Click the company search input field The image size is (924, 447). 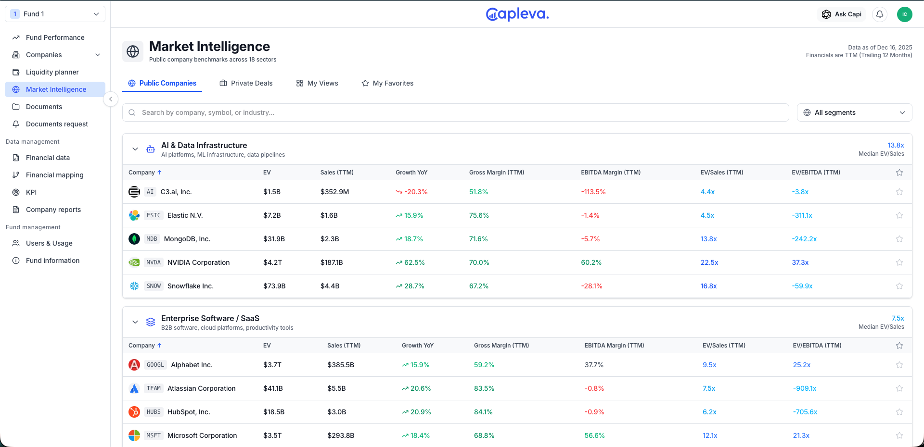pos(455,112)
